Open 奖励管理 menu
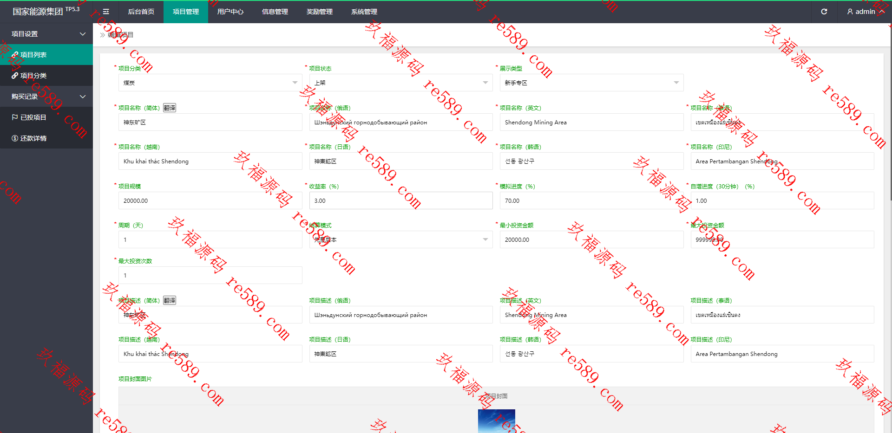The height and width of the screenshot is (433, 892). 320,12
